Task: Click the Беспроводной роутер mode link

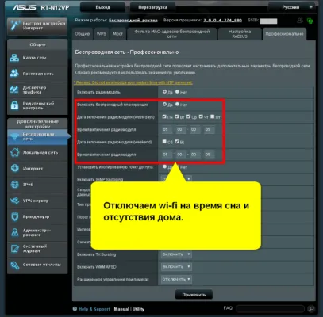Action: [133, 21]
